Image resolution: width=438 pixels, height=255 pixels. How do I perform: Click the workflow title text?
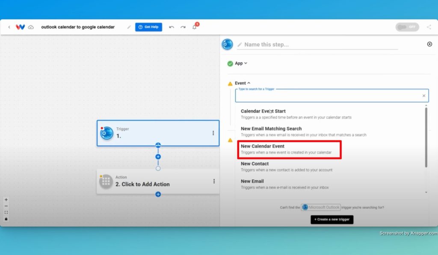[78, 27]
